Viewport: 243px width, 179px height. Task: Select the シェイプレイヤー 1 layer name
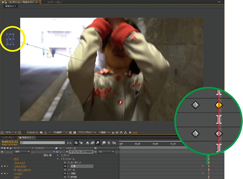click(81, 152)
